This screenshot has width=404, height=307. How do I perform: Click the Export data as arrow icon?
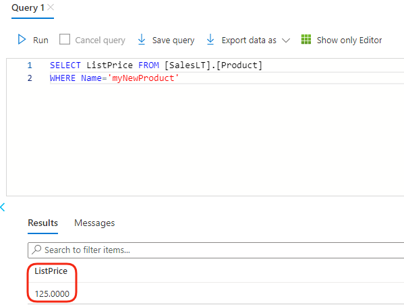coord(210,39)
